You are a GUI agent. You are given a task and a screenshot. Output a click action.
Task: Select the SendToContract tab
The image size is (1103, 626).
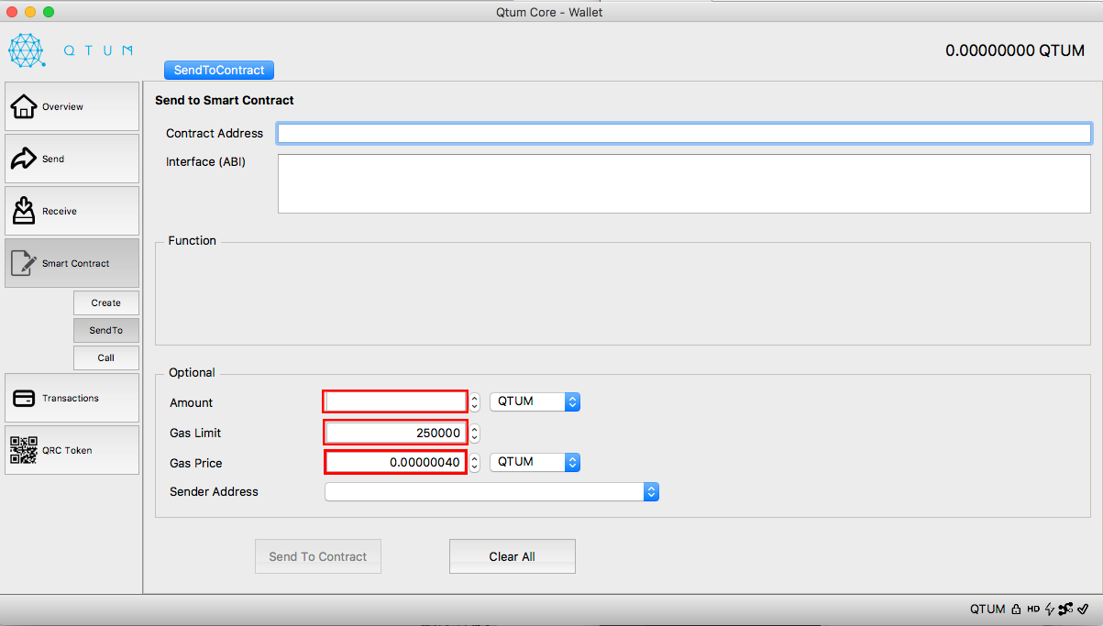tap(219, 70)
